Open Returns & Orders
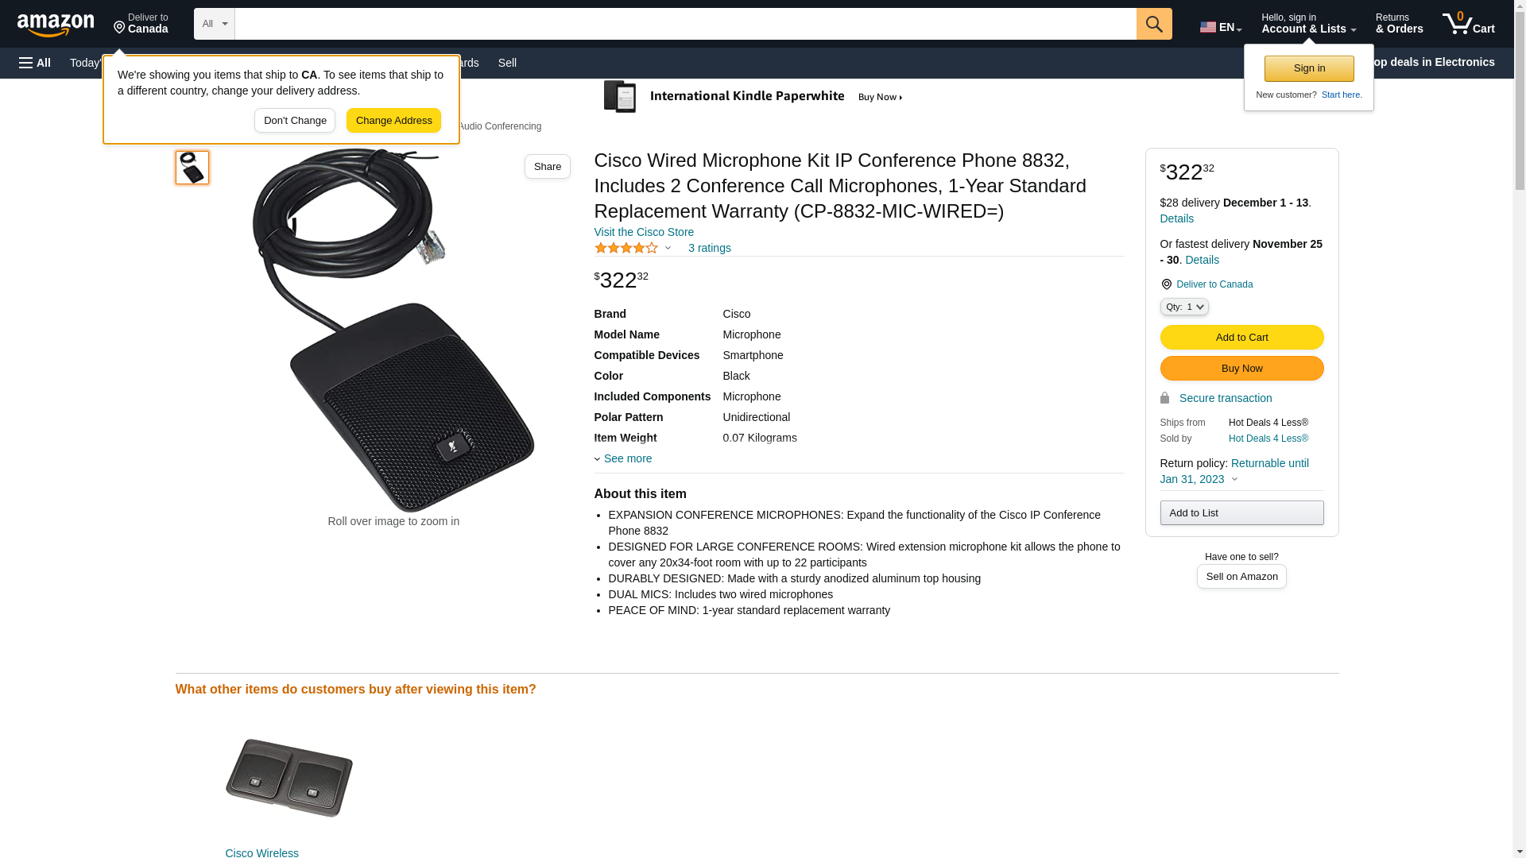The height and width of the screenshot is (858, 1526). [1399, 24]
